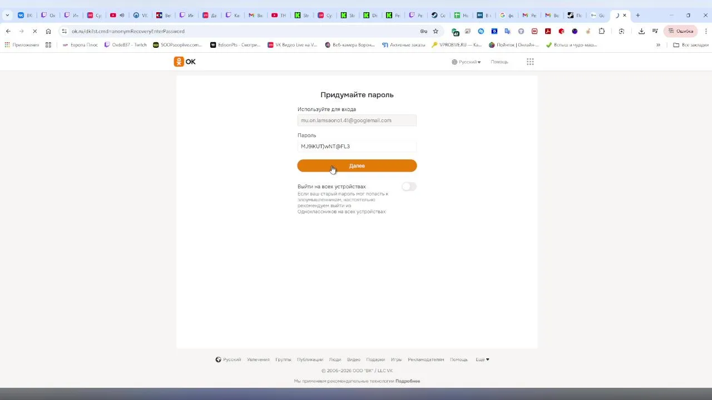The width and height of the screenshot is (712, 400).
Task: Open the tab search chevron
Action: [x=7, y=15]
